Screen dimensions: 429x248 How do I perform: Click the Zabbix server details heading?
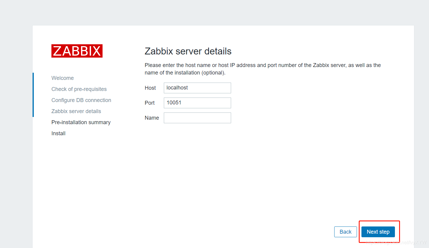point(188,51)
